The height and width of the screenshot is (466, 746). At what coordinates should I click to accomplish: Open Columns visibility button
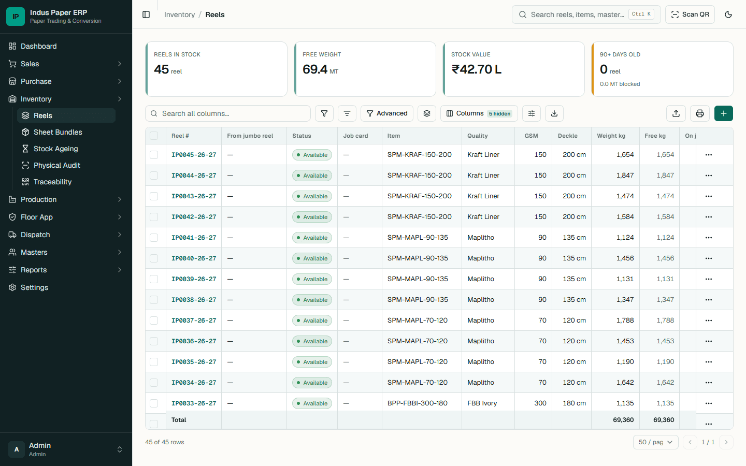(479, 113)
